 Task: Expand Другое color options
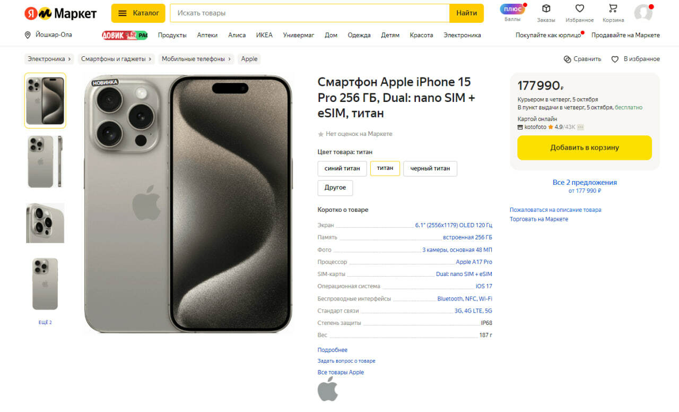pyautogui.click(x=335, y=188)
